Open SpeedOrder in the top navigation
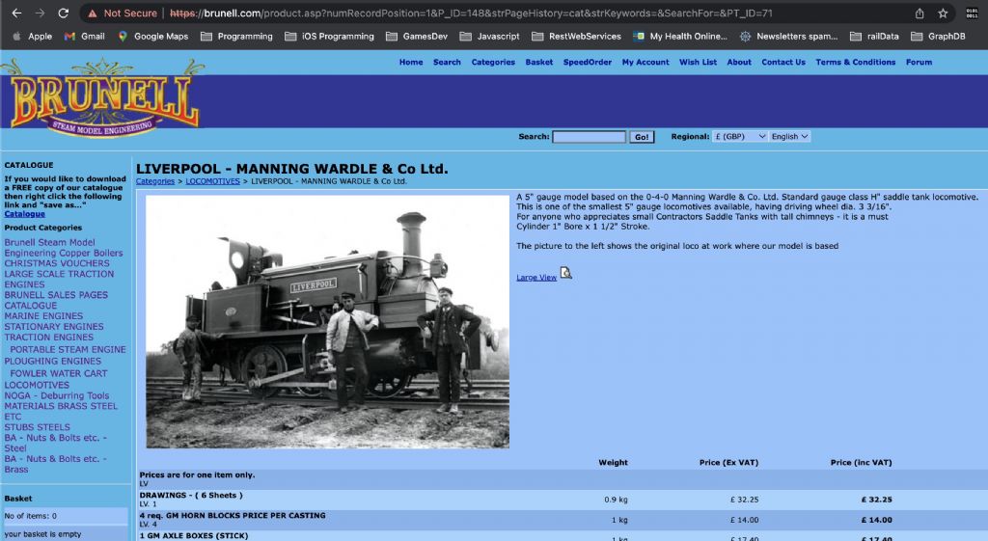The image size is (988, 541). (588, 63)
